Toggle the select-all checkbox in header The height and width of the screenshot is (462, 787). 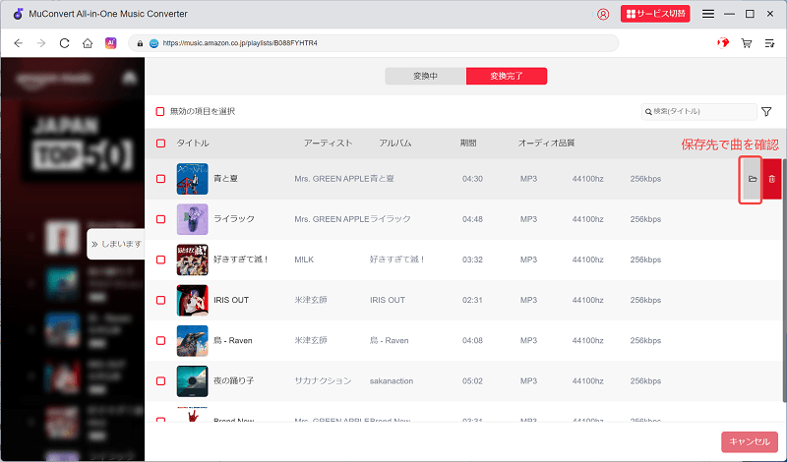[x=160, y=144]
